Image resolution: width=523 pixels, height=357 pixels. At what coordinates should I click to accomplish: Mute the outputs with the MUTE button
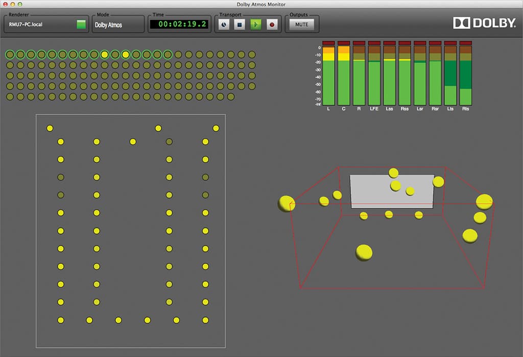pyautogui.click(x=301, y=25)
